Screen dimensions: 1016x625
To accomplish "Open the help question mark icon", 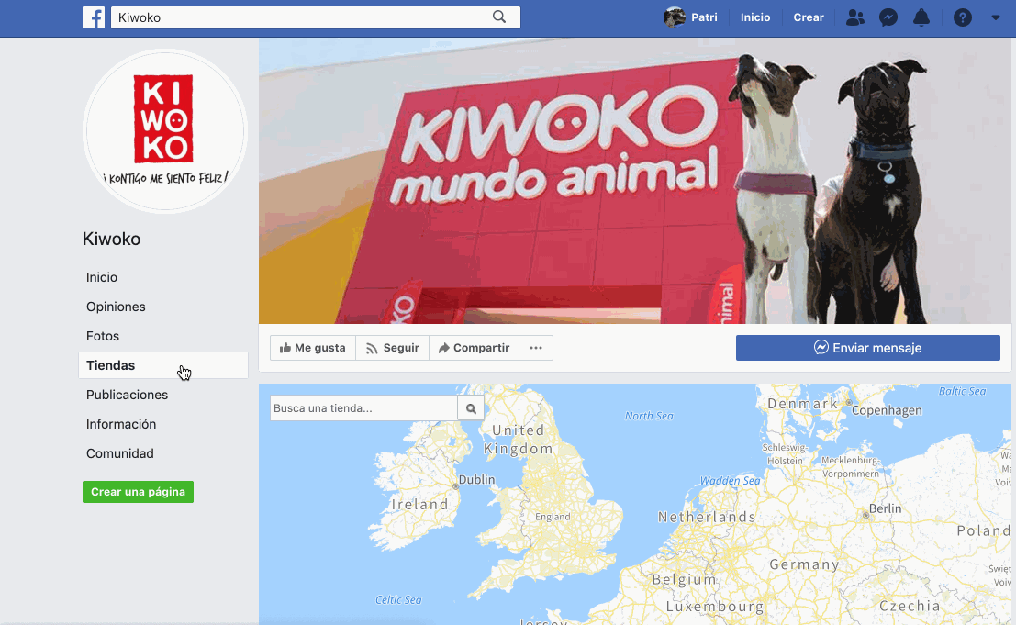I will (x=963, y=17).
